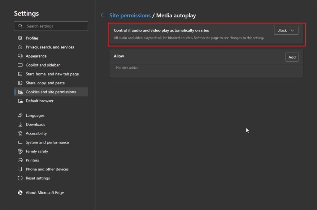
Task: Click About Microsoft Edge
Action: click(45, 192)
